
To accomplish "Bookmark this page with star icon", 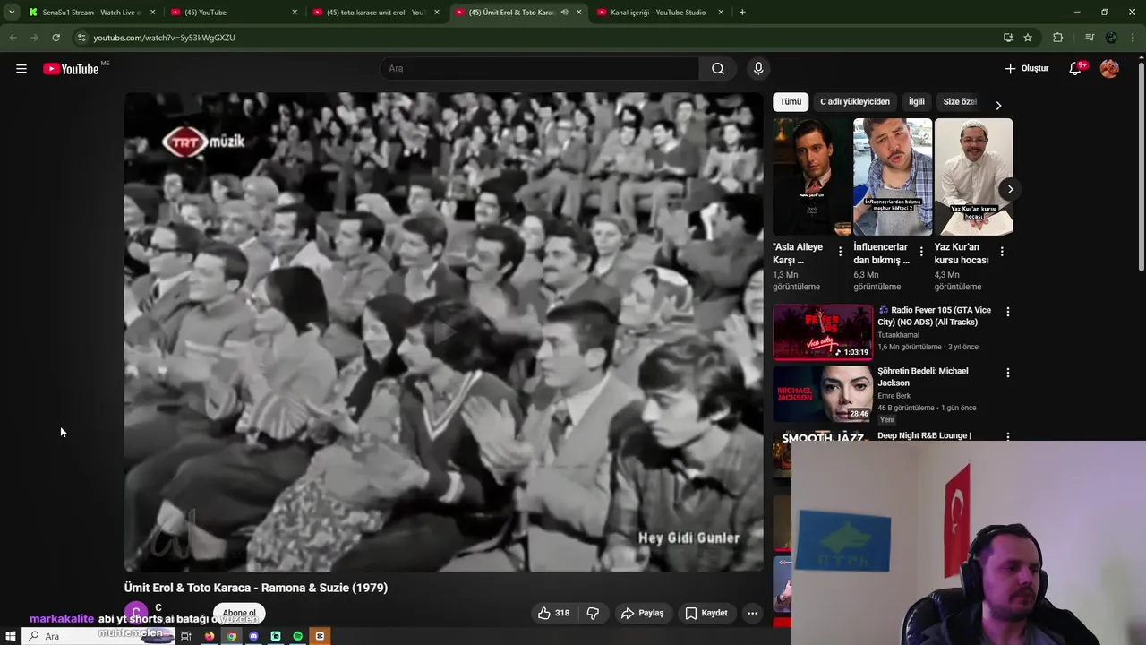I will coord(1028,38).
